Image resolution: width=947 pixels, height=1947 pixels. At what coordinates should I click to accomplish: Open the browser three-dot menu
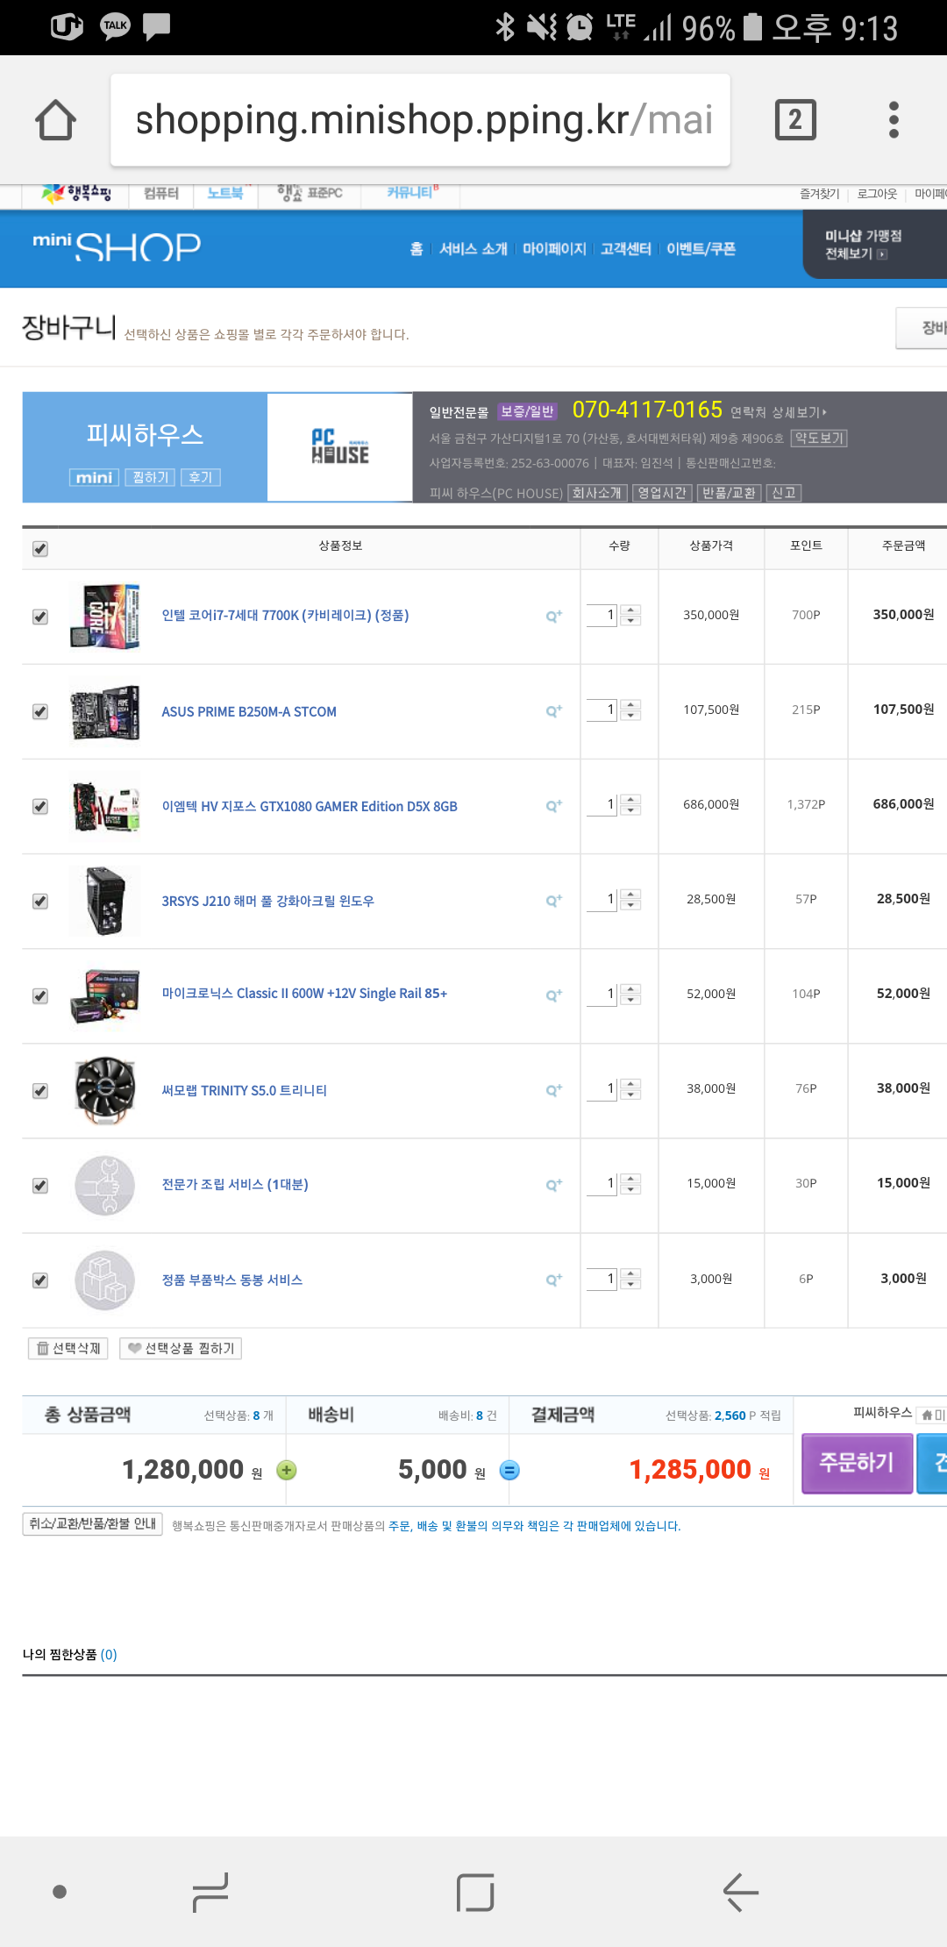point(894,120)
